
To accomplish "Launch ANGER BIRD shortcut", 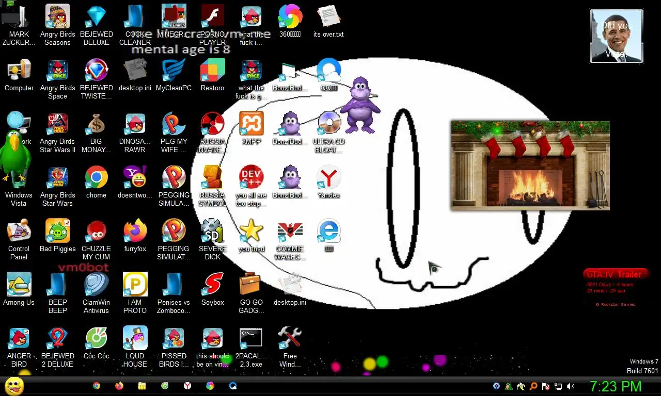I will coord(19,346).
